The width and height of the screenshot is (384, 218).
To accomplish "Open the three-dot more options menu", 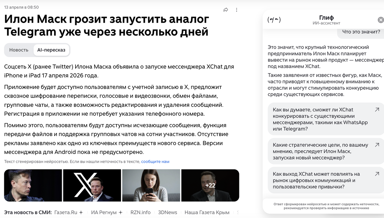I will click(236, 10).
